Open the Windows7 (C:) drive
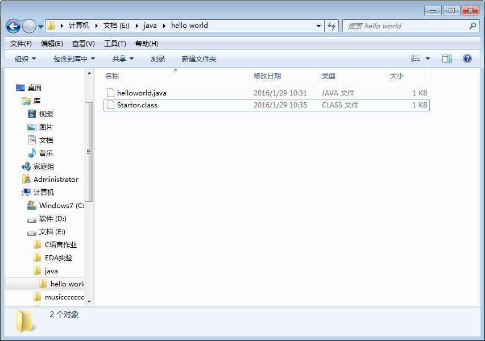 tap(56, 206)
